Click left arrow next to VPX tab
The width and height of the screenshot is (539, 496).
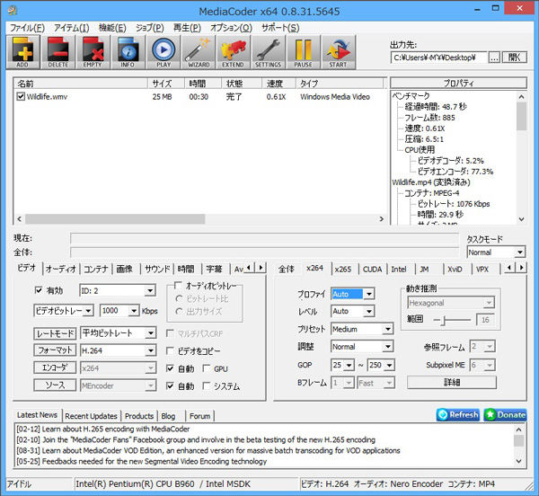[509, 268]
